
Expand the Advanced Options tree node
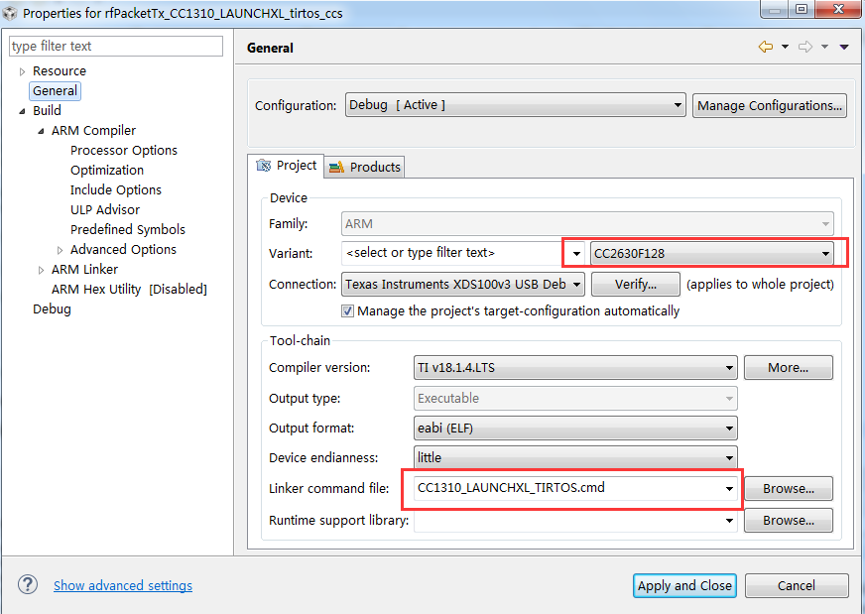[60, 250]
